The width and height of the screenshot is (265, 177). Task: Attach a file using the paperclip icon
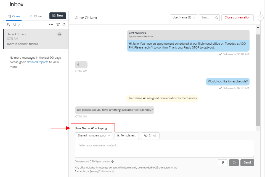pyautogui.click(x=222, y=162)
